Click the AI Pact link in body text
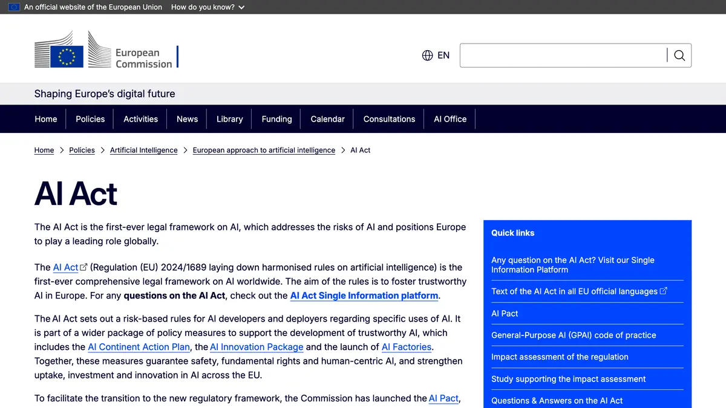Viewport: 726px width, 408px height. coord(443,398)
